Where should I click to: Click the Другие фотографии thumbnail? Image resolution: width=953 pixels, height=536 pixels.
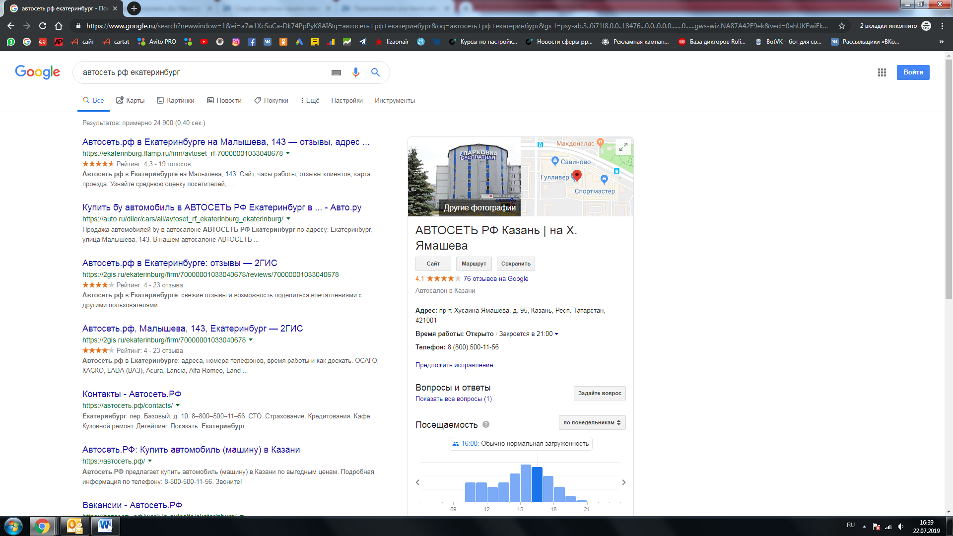(x=465, y=177)
